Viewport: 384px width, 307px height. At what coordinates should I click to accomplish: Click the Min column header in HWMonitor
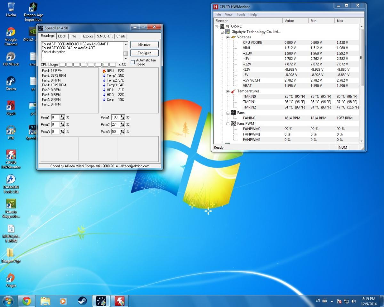click(x=322, y=21)
